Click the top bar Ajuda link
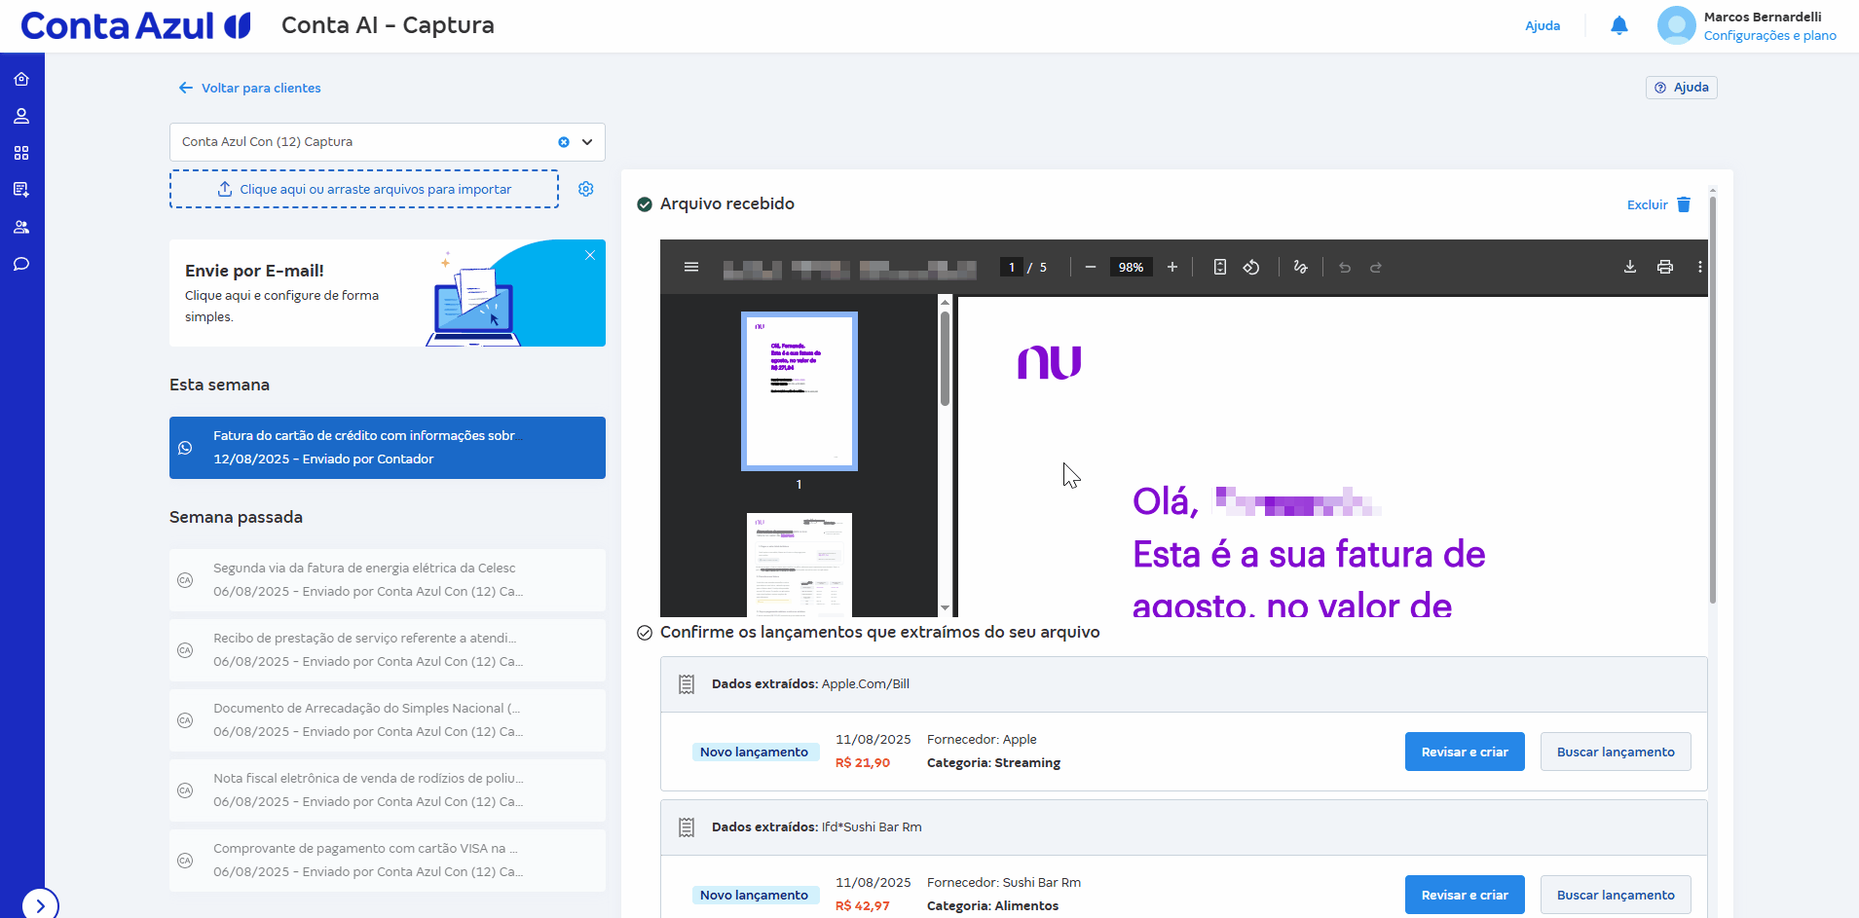 [1543, 25]
